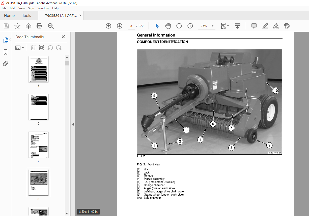Click the 'Bale chamber' list entry

point(152,198)
